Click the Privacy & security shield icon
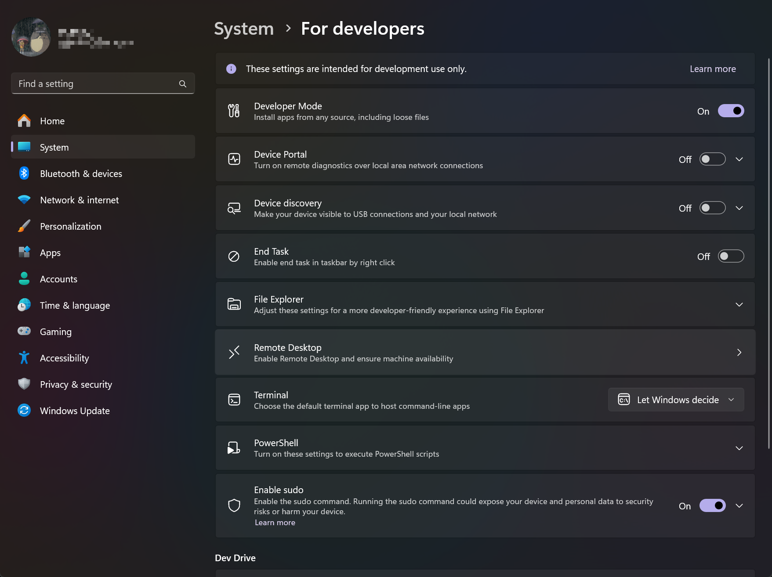 24,384
